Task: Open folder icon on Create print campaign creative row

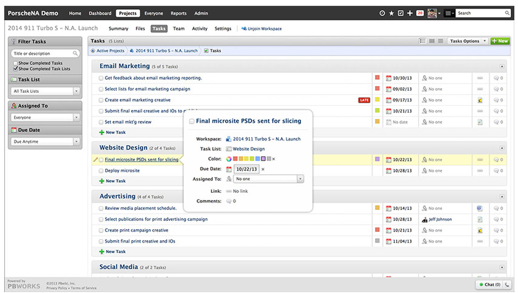Action: pos(480,230)
